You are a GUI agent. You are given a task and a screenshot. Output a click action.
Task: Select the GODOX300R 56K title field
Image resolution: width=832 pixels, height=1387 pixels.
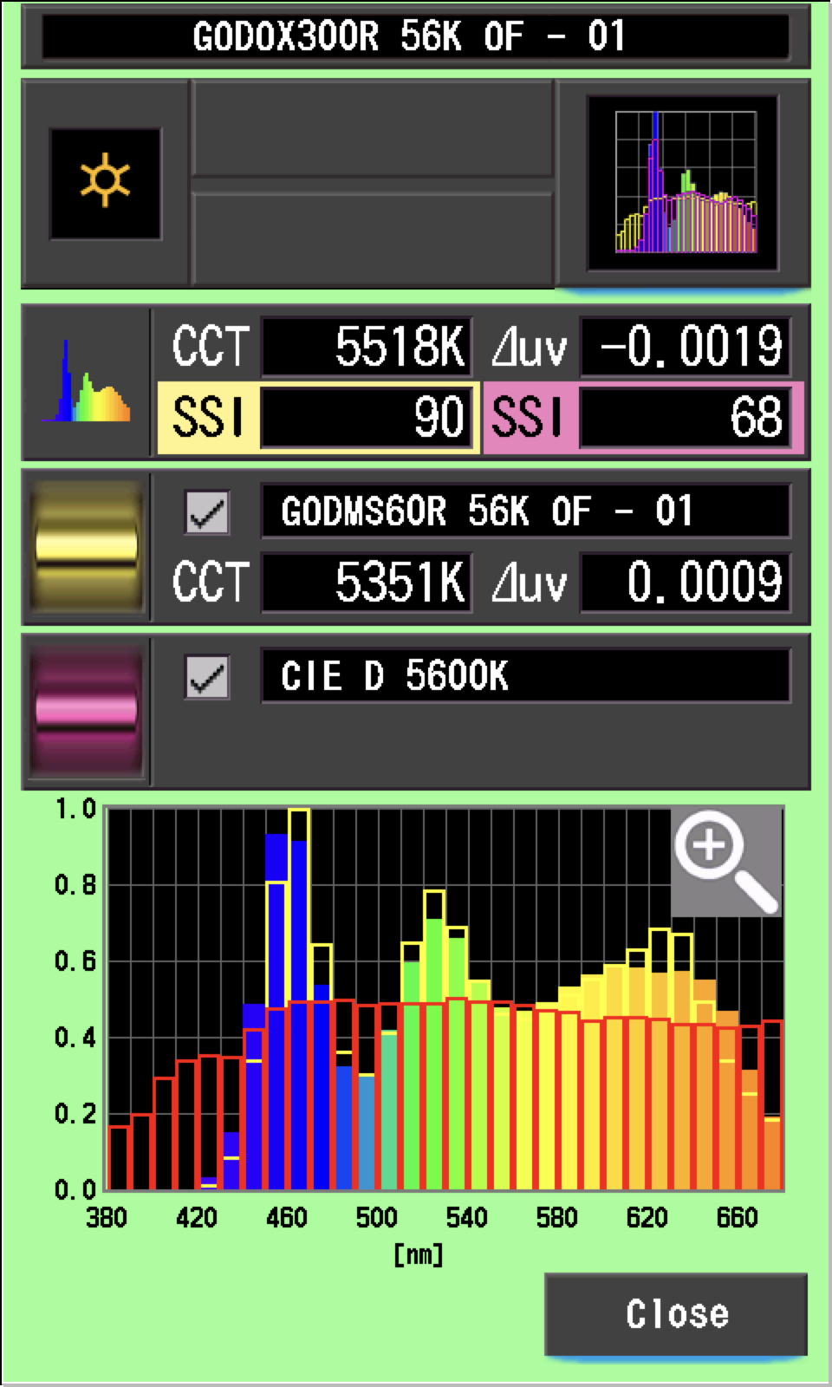[415, 37]
